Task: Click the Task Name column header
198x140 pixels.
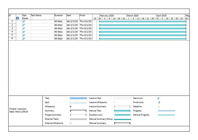Action: (x=43, y=17)
